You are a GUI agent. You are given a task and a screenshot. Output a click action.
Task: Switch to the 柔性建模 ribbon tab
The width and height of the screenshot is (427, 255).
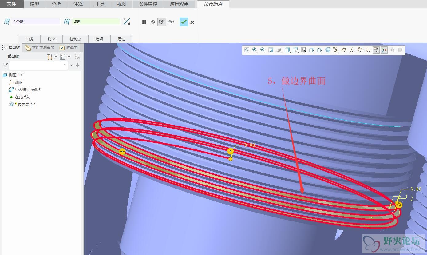pyautogui.click(x=148, y=4)
